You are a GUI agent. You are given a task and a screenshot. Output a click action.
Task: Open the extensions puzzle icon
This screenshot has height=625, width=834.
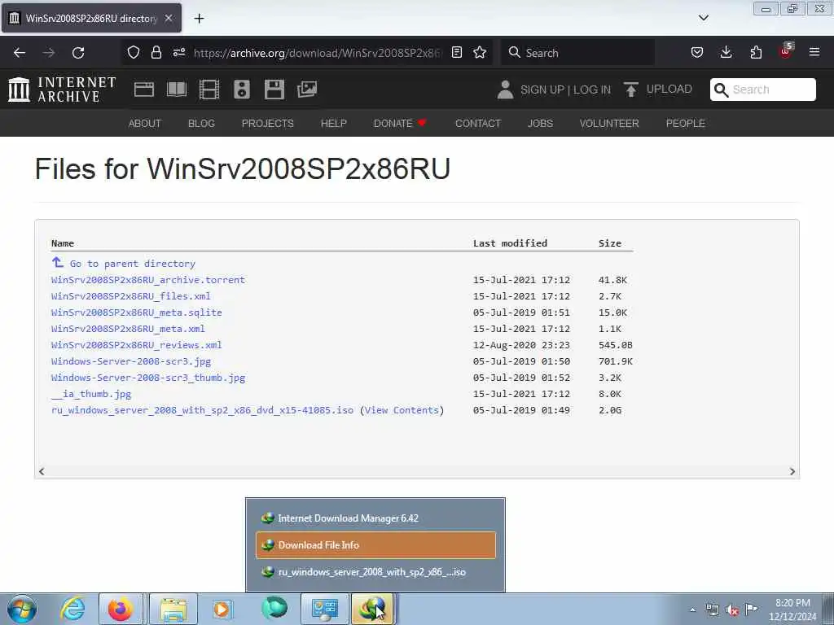point(756,52)
